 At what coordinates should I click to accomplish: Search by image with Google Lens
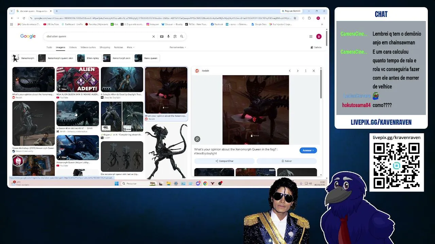click(175, 36)
